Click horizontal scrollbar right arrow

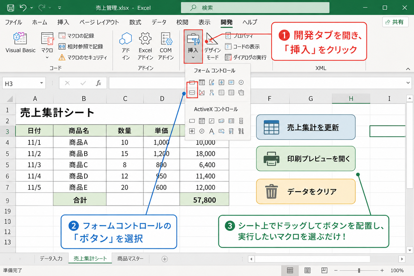[401, 259]
